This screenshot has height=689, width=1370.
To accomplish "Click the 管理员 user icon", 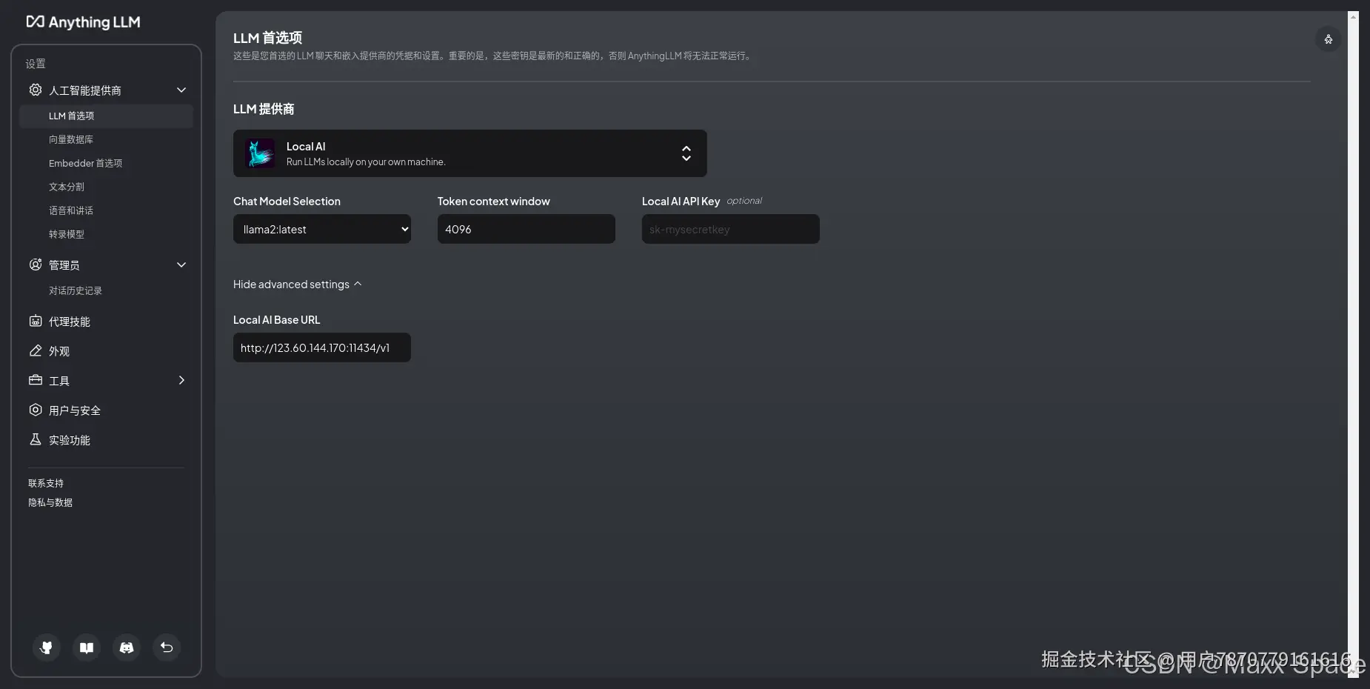I will [x=36, y=264].
